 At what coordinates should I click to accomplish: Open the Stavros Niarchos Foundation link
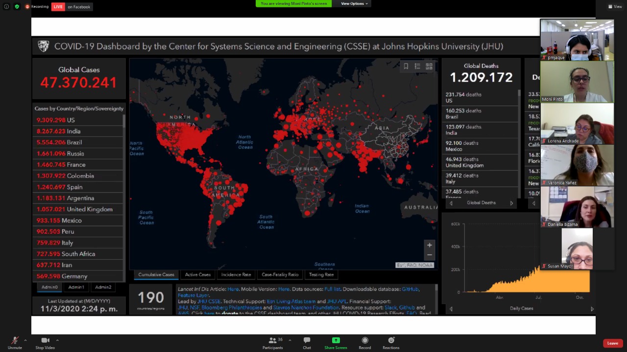[307, 308]
